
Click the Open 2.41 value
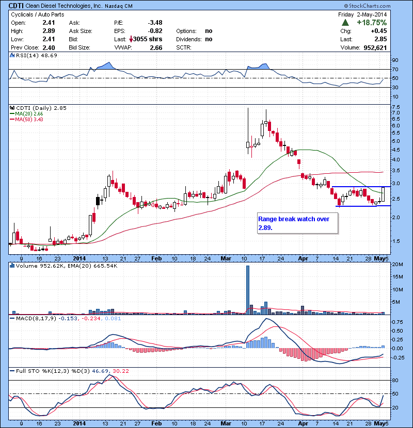pos(49,23)
